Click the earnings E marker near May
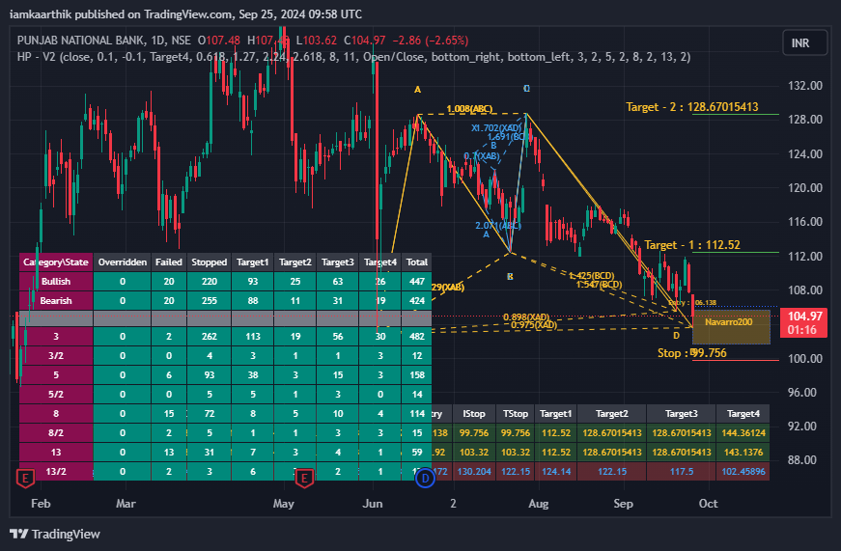This screenshot has width=841, height=551. 304,478
